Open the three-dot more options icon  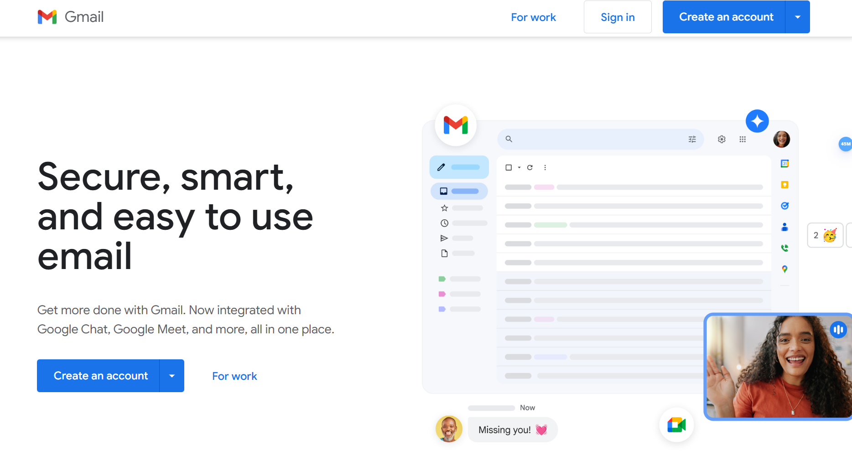click(x=545, y=167)
